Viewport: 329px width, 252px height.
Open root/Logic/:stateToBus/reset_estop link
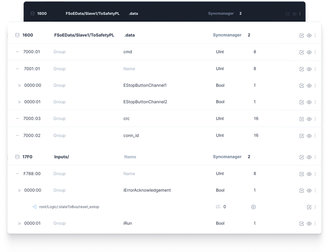69,207
